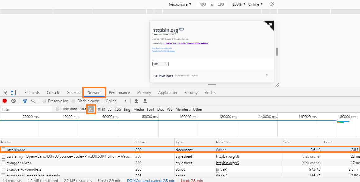Click the viewport height field 198
This screenshot has width=360, height=182.
coord(221,4)
